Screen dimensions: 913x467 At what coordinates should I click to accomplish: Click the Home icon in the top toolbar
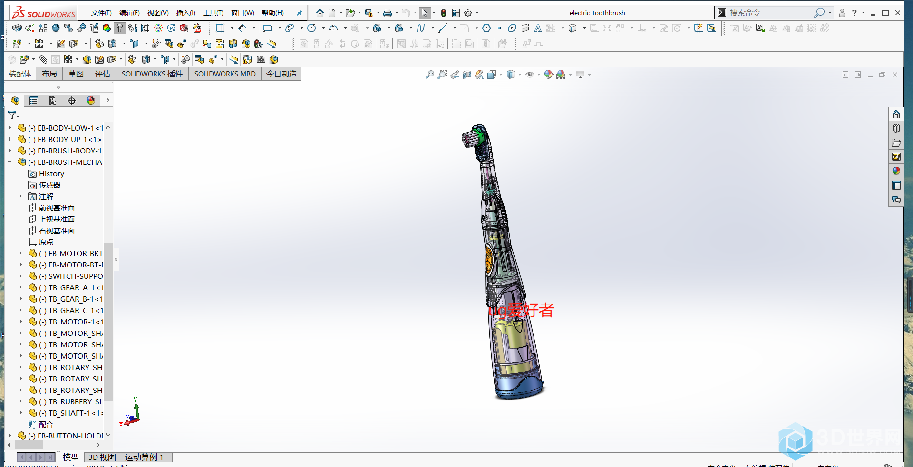pyautogui.click(x=320, y=13)
